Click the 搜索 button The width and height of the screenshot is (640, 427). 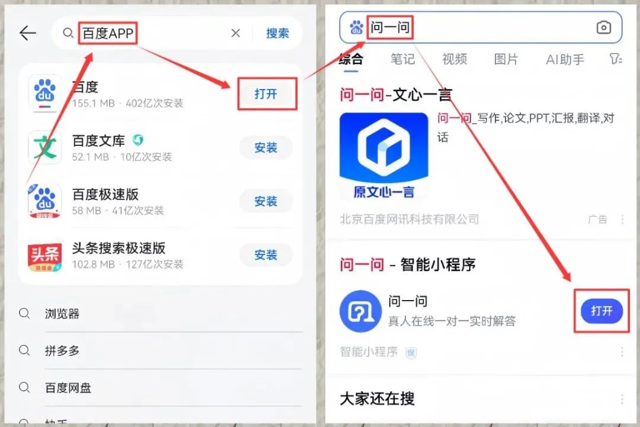277,33
